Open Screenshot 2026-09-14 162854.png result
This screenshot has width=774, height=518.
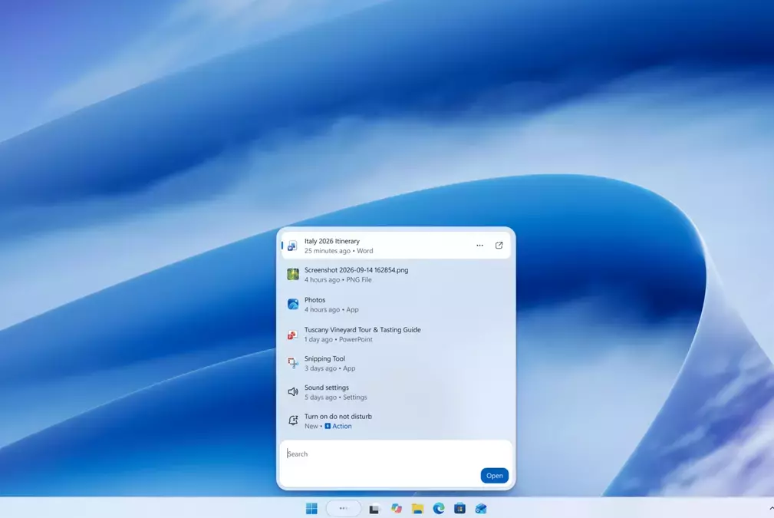[395, 275]
